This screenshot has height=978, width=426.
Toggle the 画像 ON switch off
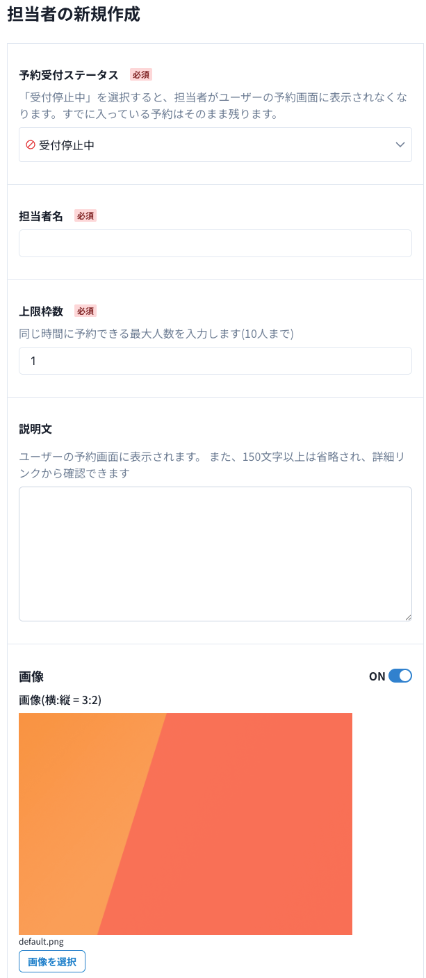400,676
